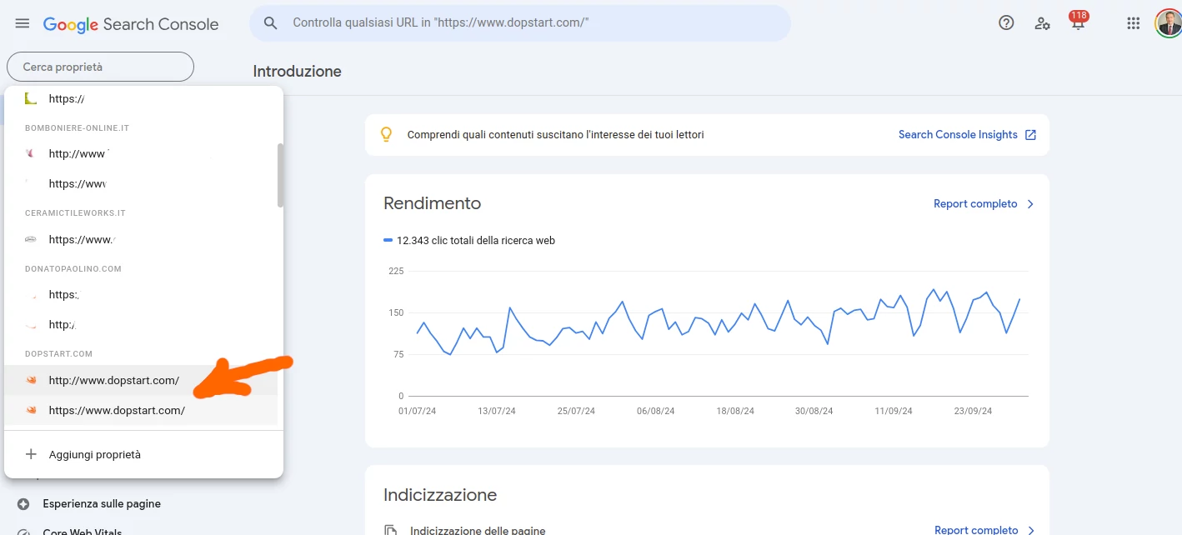Click the Introduzione page title
1182x535 pixels.
(x=298, y=72)
